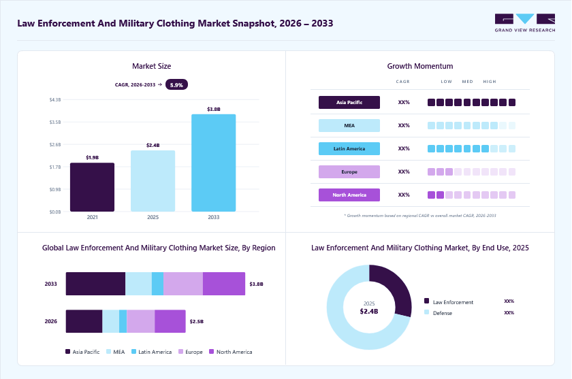Click the Grand View Research logo
The height and width of the screenshot is (379, 572).
(525, 23)
